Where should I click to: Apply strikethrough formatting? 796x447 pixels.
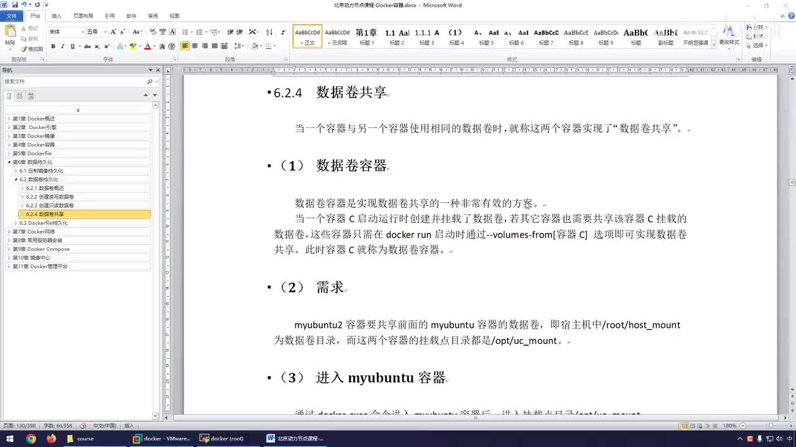tap(87, 47)
